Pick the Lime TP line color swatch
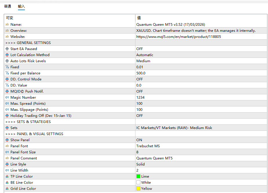The width and height of the screenshot is (268, 193). (138, 176)
